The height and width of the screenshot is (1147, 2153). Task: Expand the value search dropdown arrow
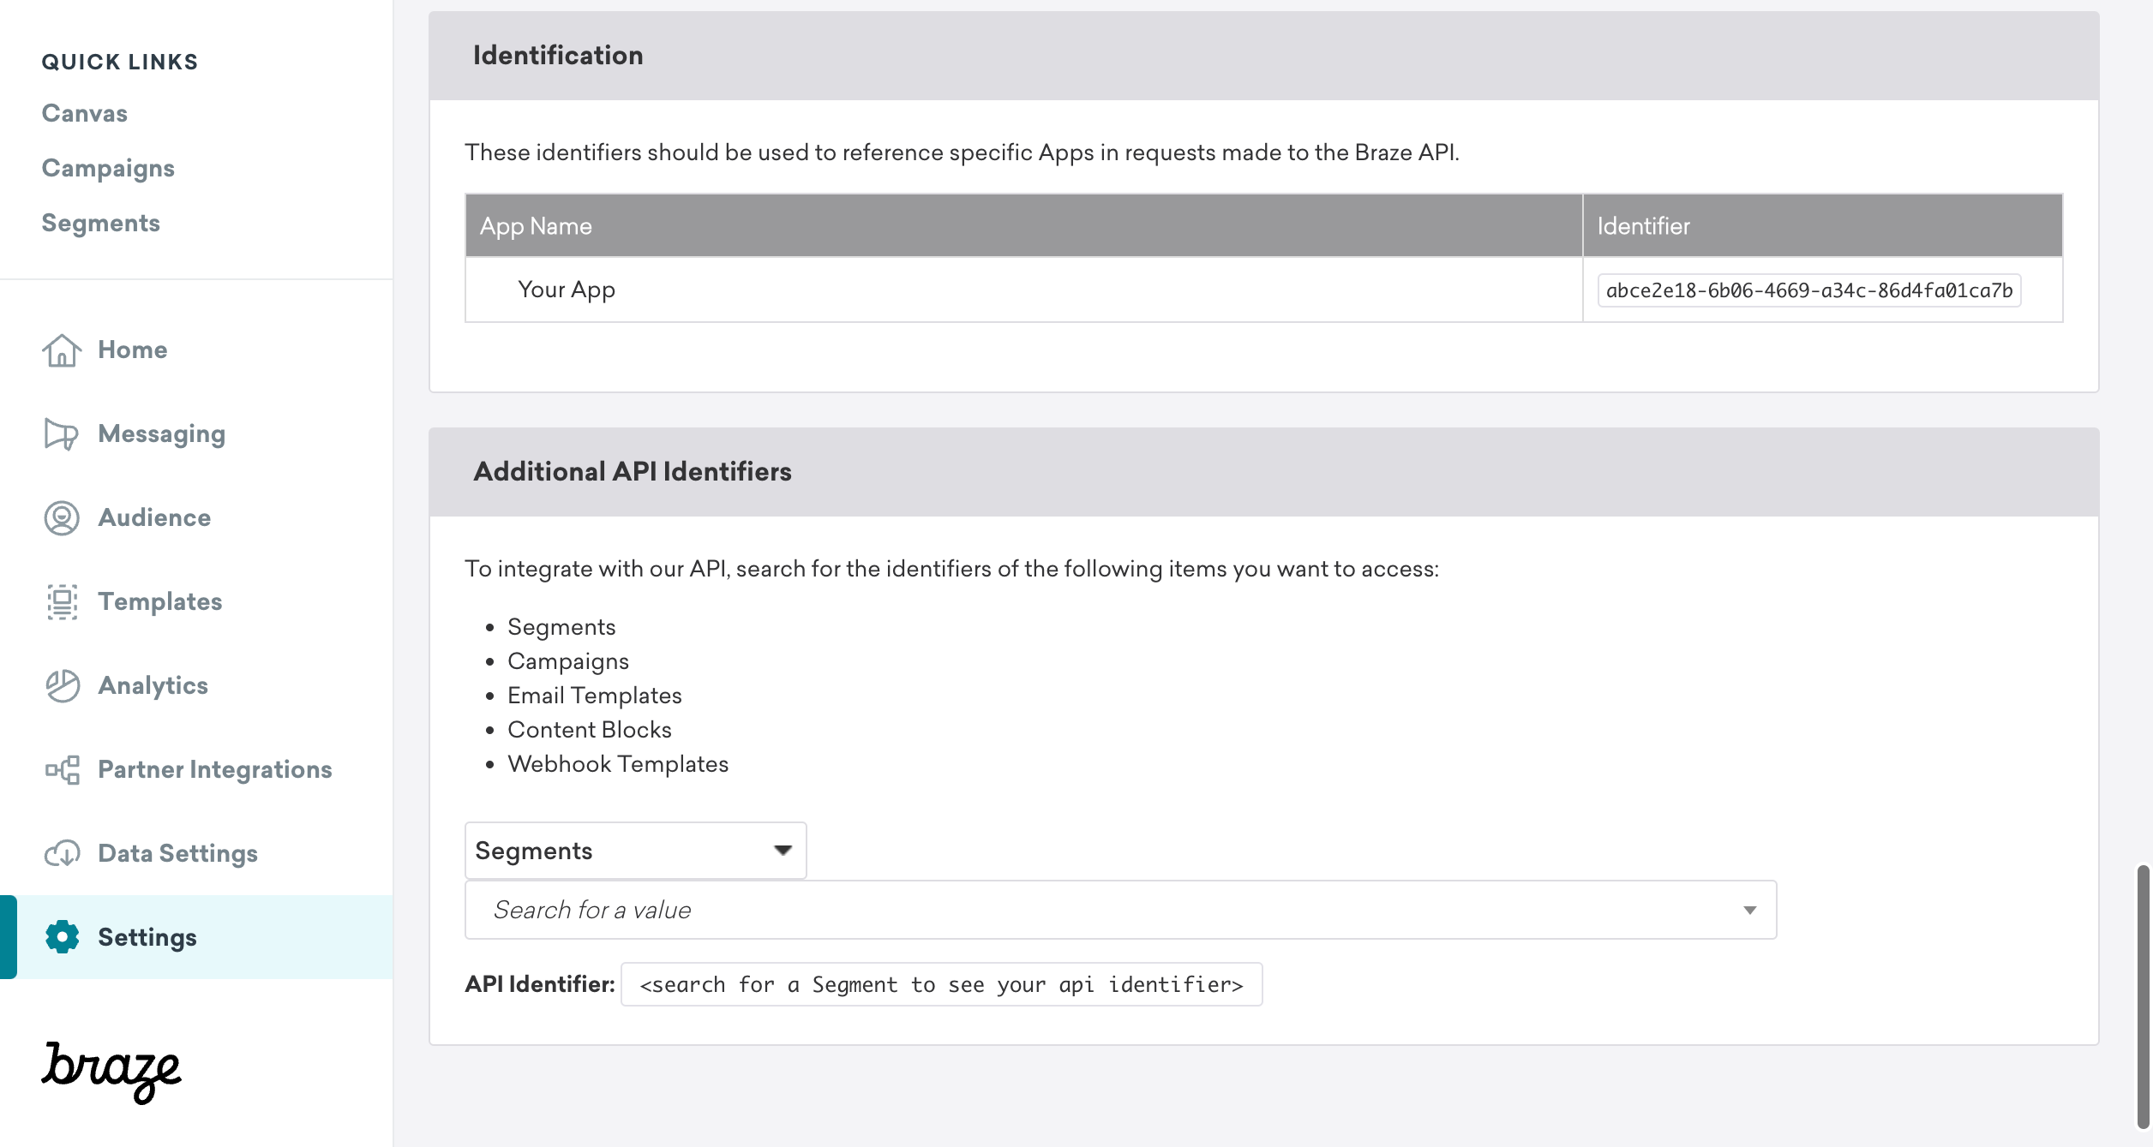point(1749,910)
